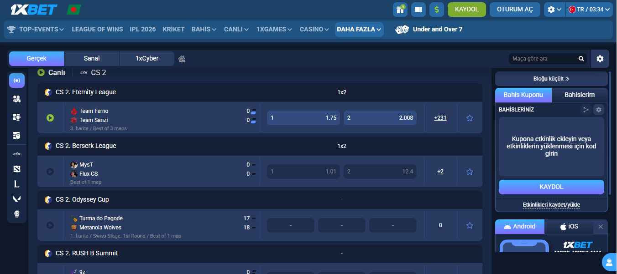The height and width of the screenshot is (274, 617).
Task: Focus the Maça göre ara search field
Action: pyautogui.click(x=543, y=59)
